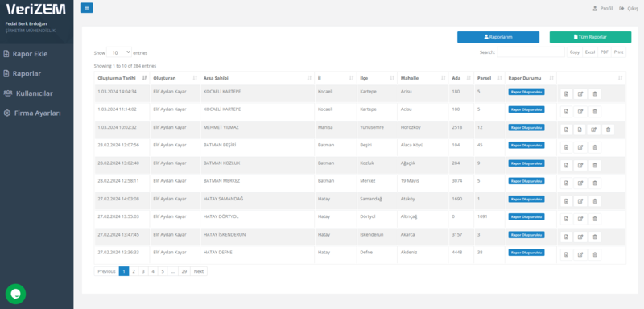The image size is (644, 309).
Task: View document of HATAY DÖRTYOL report
Action: 566,219
